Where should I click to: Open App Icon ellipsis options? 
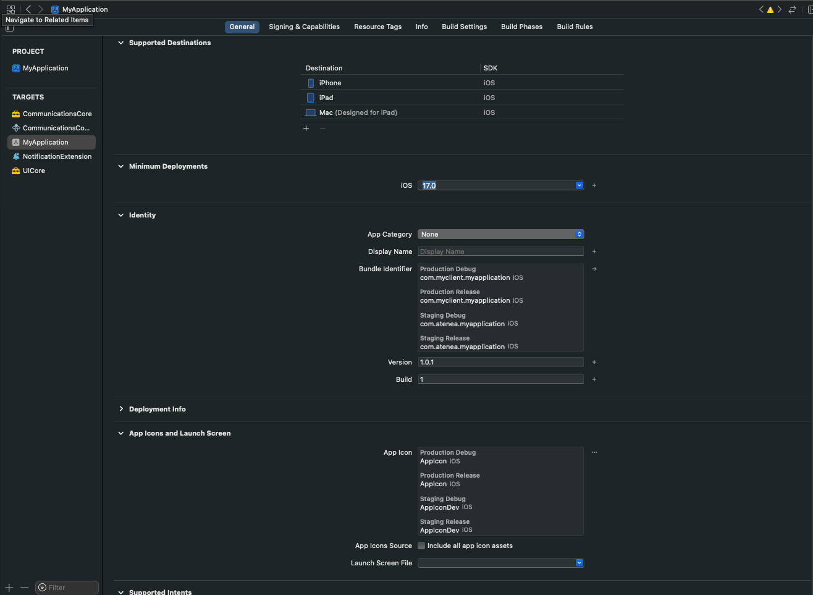pyautogui.click(x=594, y=452)
